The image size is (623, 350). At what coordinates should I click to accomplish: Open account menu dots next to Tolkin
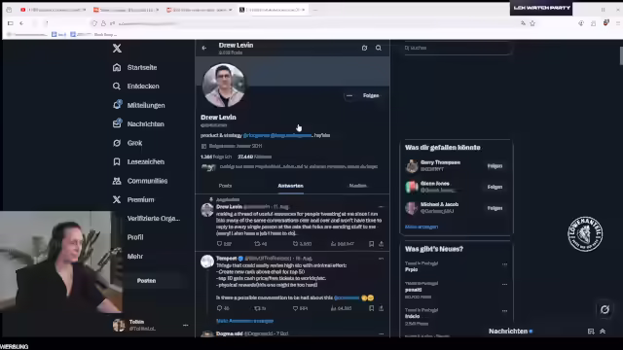185,325
